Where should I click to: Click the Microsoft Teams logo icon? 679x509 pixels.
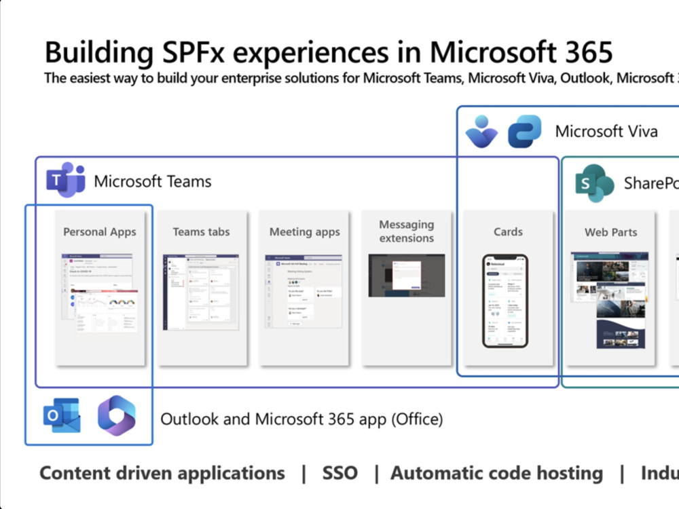pyautogui.click(x=66, y=180)
